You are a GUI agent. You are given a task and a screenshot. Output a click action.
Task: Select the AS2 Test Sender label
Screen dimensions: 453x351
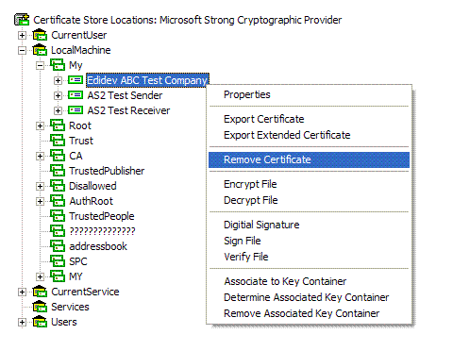tap(125, 95)
